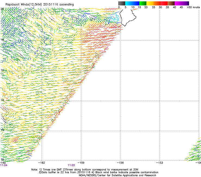Click the cyan-to-blue 5-15 knots legend swatch
201x177 pixels.
132,3
